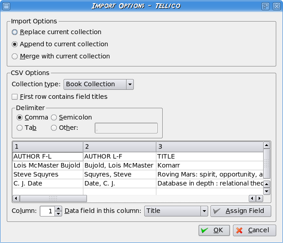Viewport: 283px width, 243px height.
Task: Click table vertical scrollbar bottom down arrow
Action: (267, 191)
